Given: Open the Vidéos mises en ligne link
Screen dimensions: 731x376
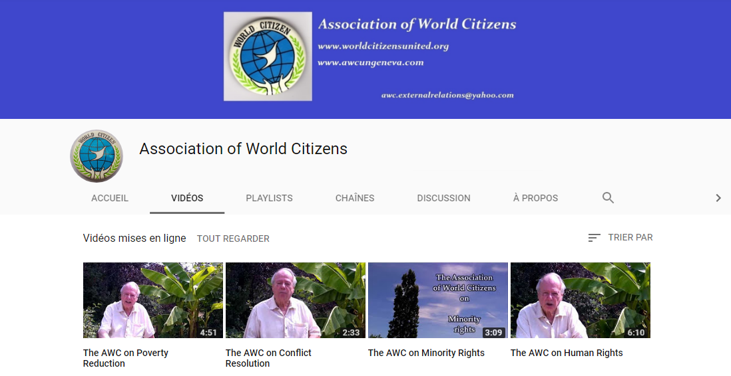Looking at the screenshot, I should click(134, 238).
